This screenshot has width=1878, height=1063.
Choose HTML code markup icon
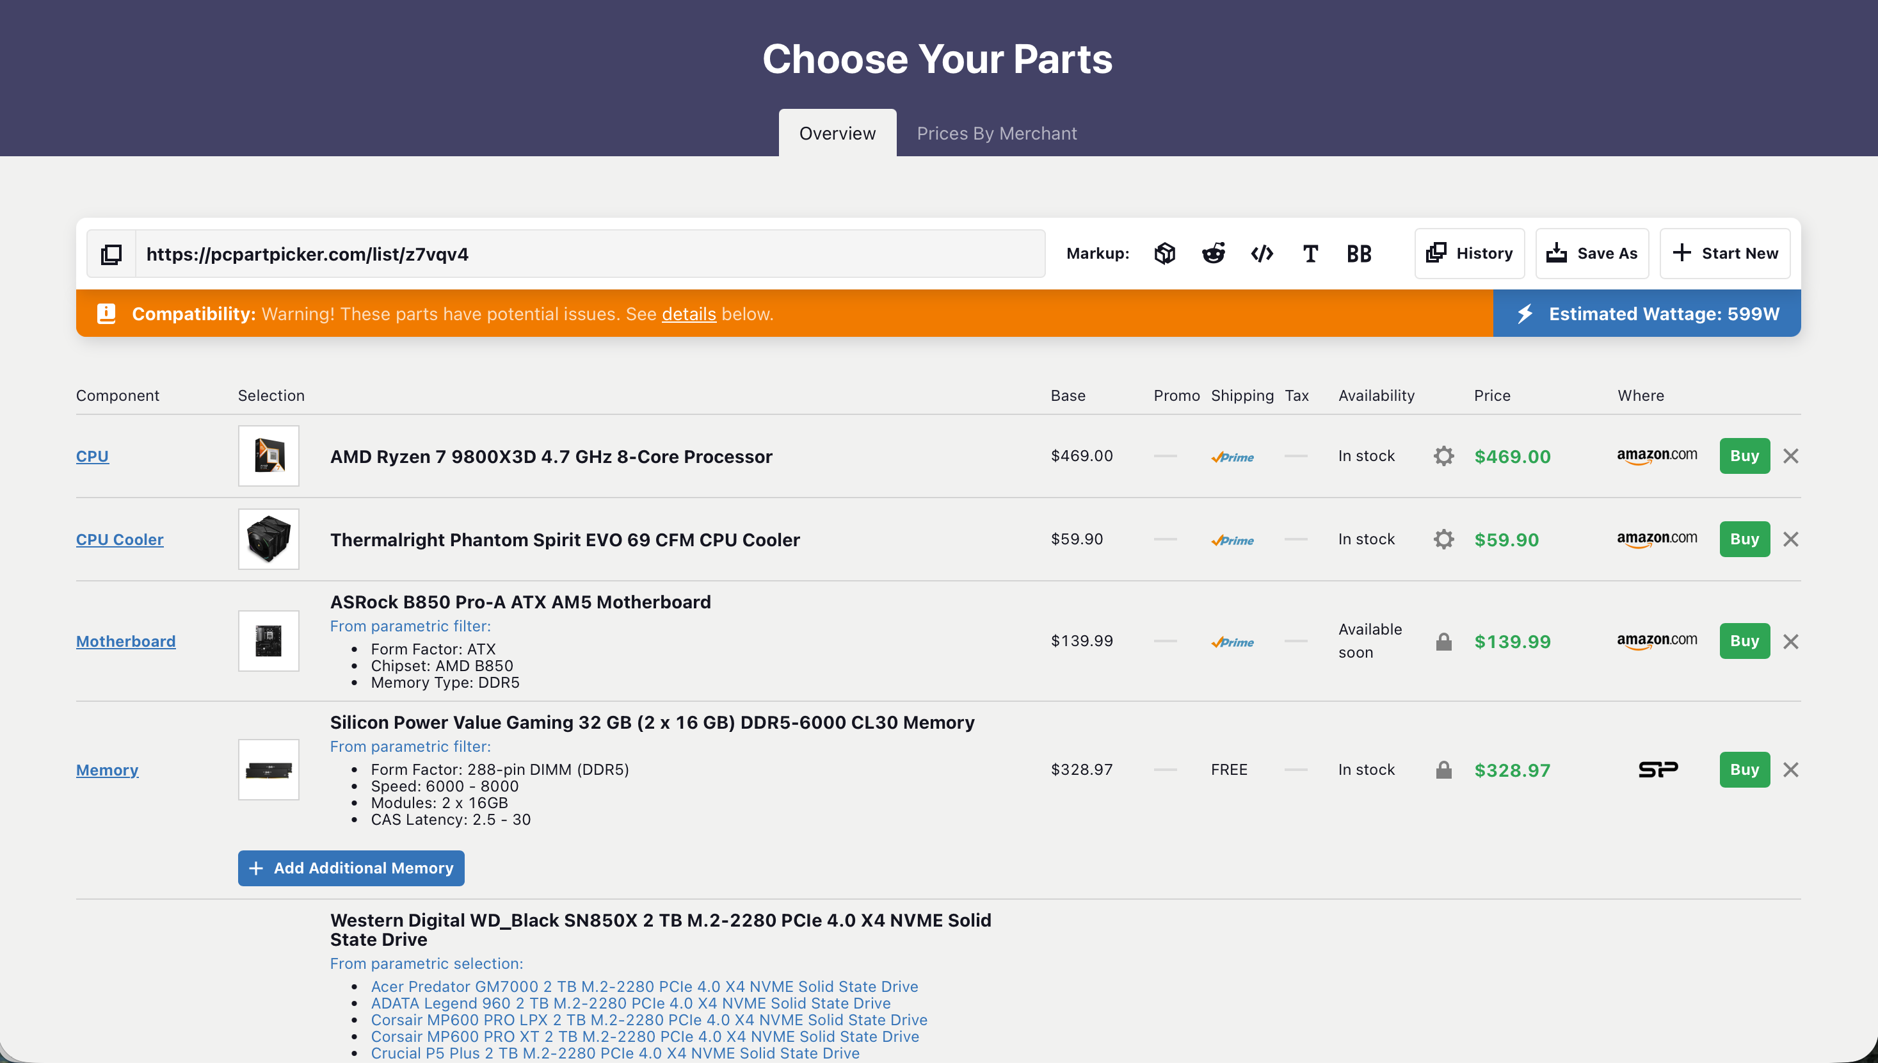coord(1262,254)
